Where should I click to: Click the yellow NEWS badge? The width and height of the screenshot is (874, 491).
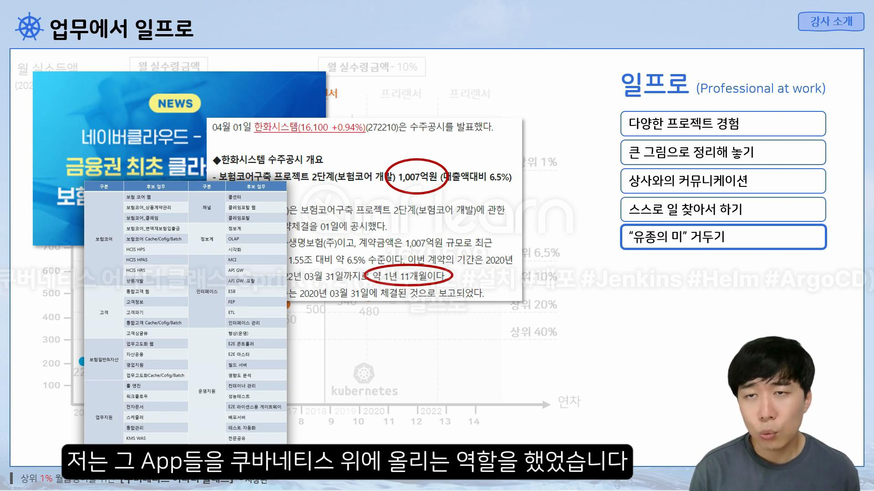(175, 103)
